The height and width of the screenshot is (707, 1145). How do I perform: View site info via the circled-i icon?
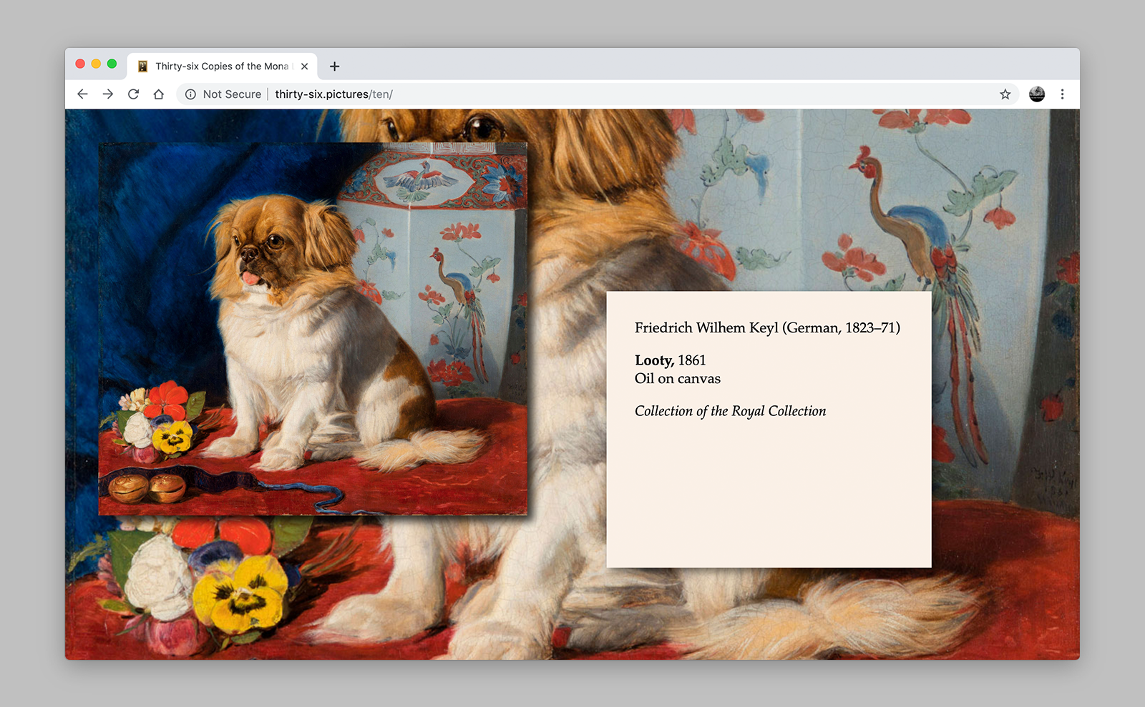point(190,94)
